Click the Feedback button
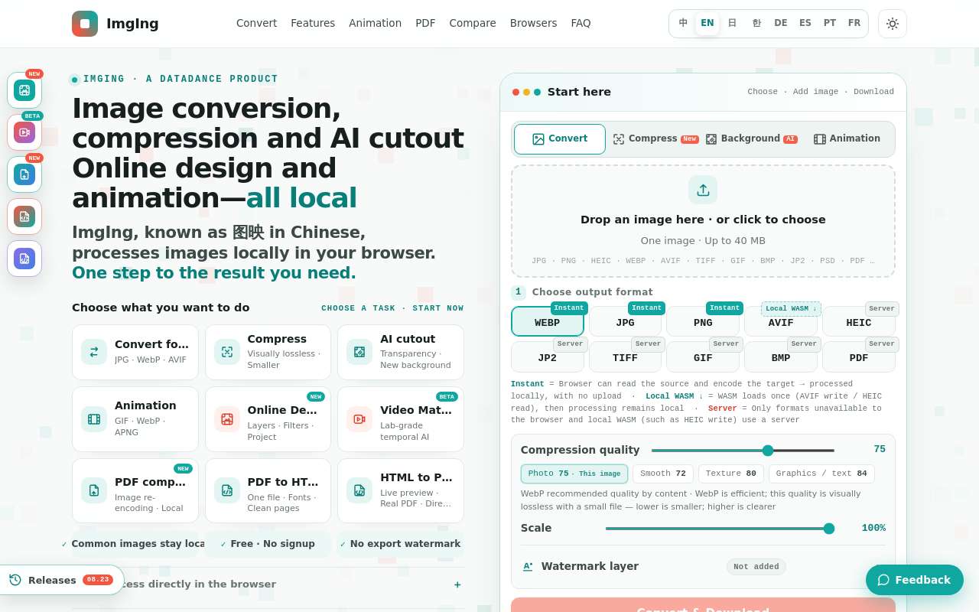Screen dimensions: 979x612 pyautogui.click(x=915, y=580)
